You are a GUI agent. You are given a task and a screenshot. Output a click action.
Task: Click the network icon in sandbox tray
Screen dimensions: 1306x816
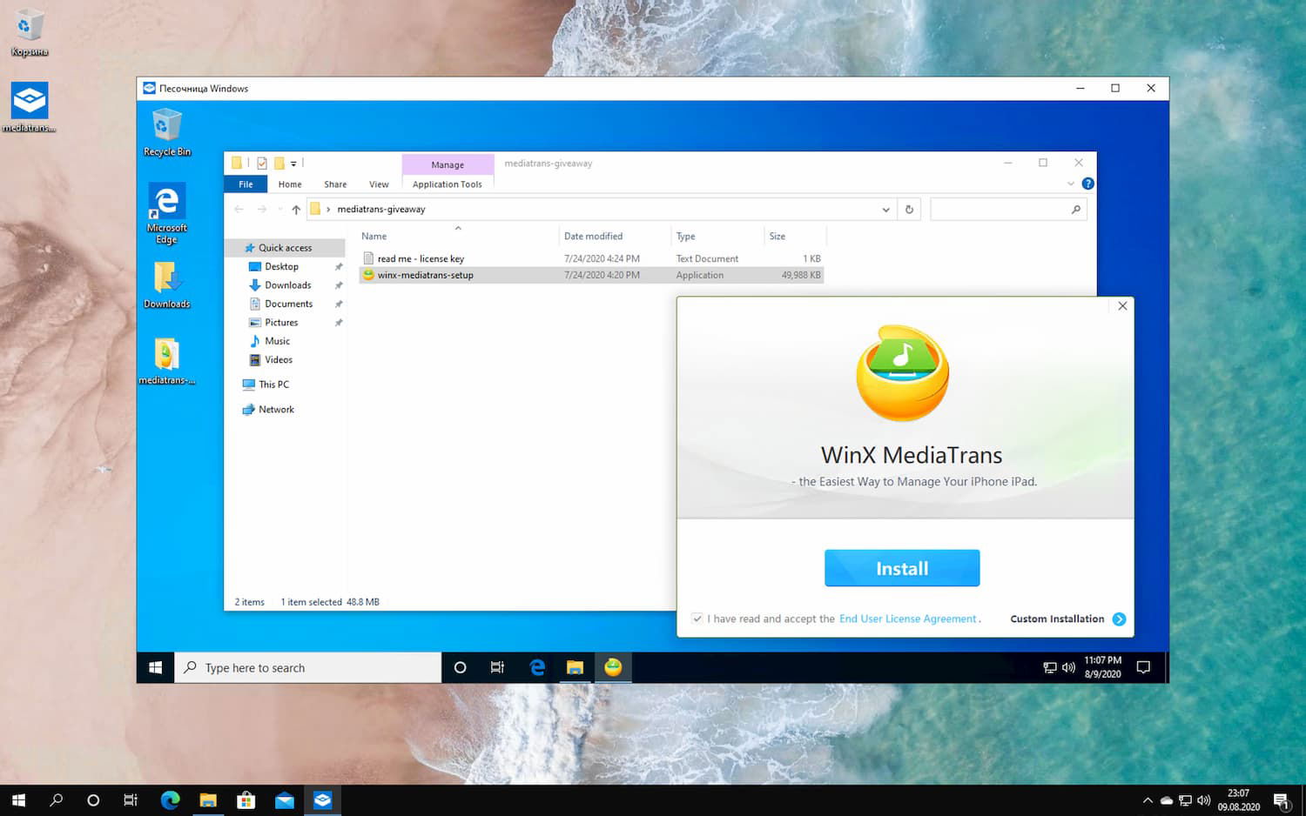pos(1050,667)
